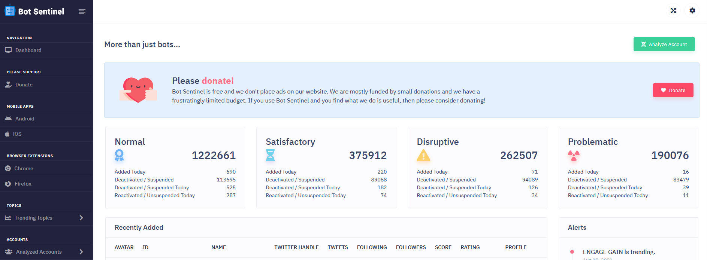Click the Disruptive warning triangle icon

(423, 155)
